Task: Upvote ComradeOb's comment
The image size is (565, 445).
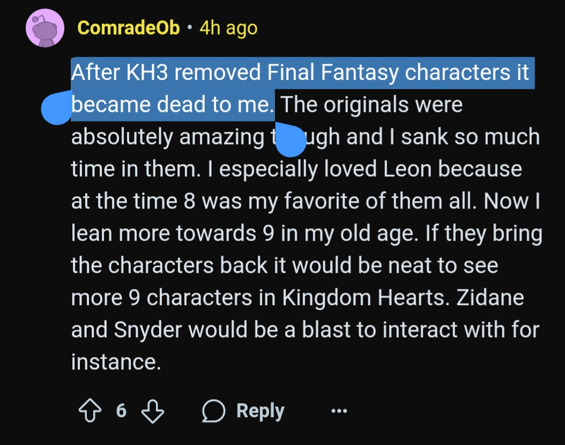Action: coord(91,411)
